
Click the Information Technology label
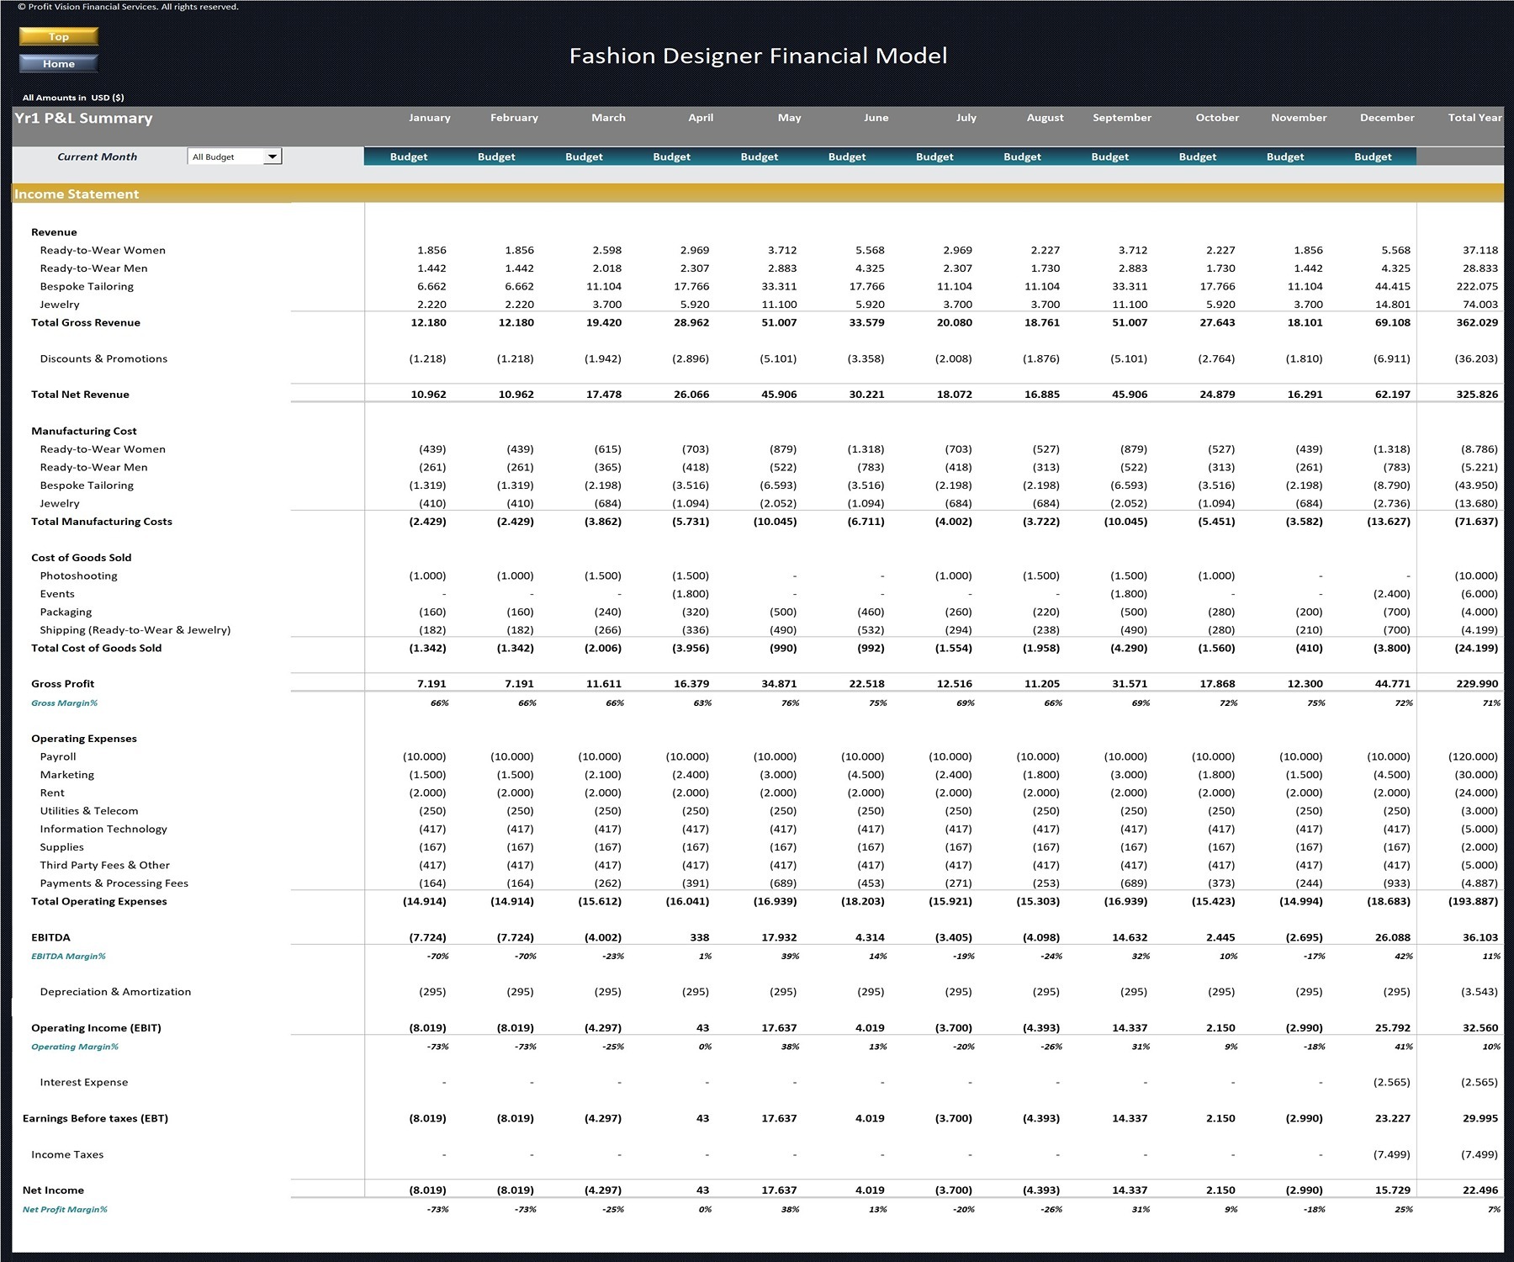coord(103,829)
